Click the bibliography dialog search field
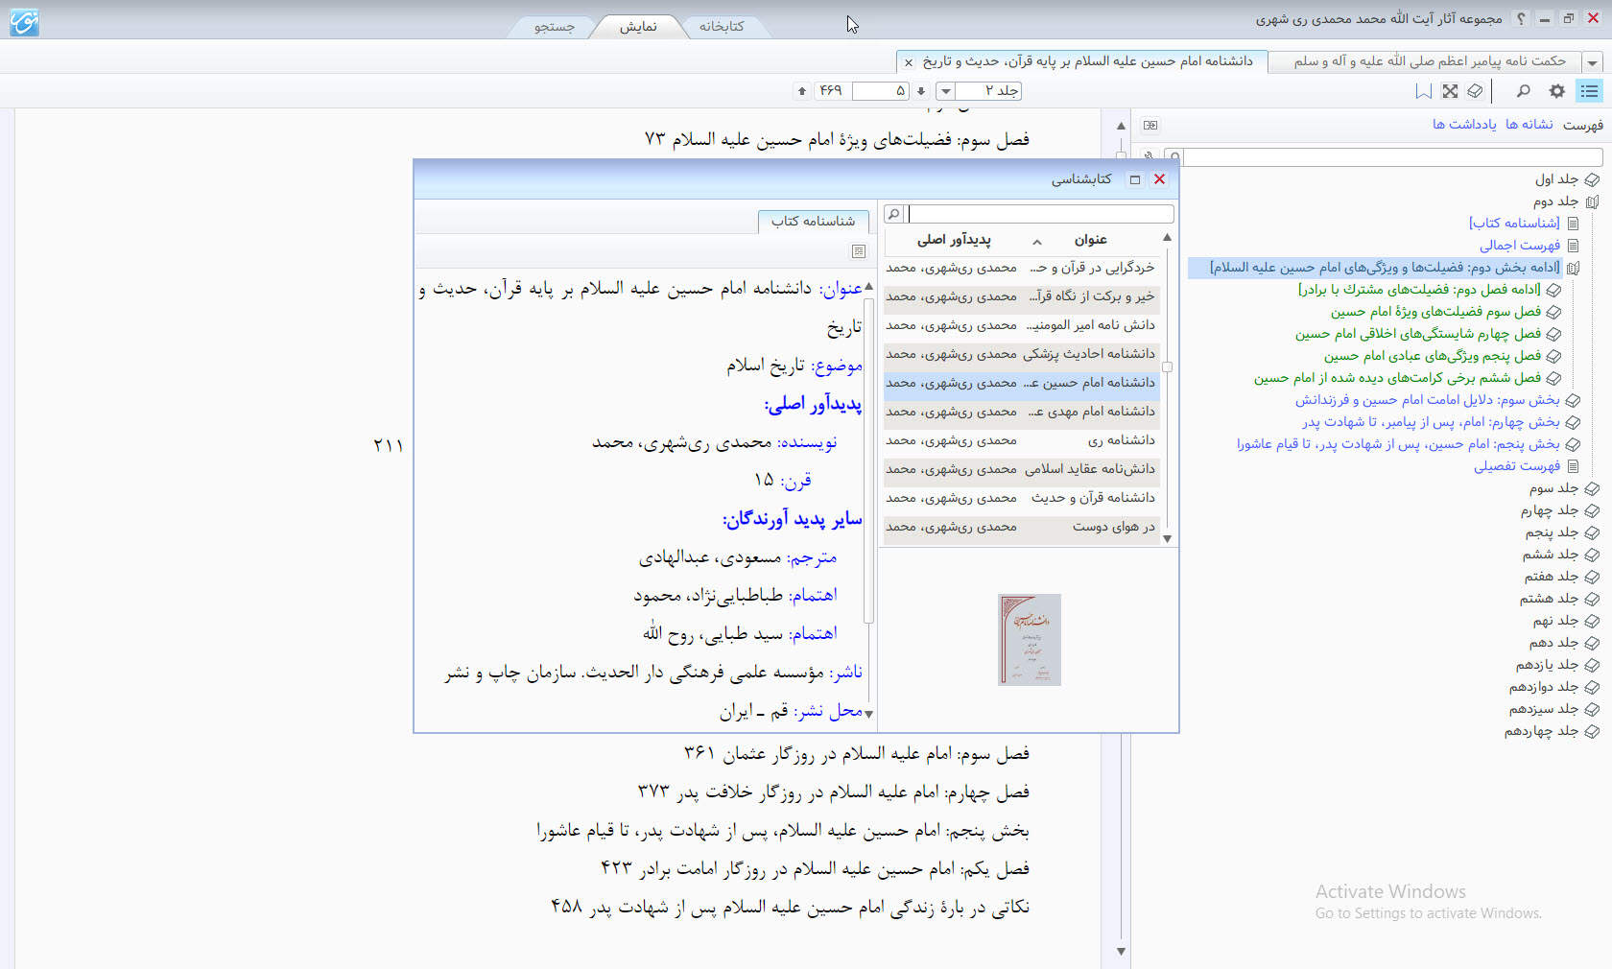Image resolution: width=1612 pixels, height=969 pixels. (x=1040, y=214)
